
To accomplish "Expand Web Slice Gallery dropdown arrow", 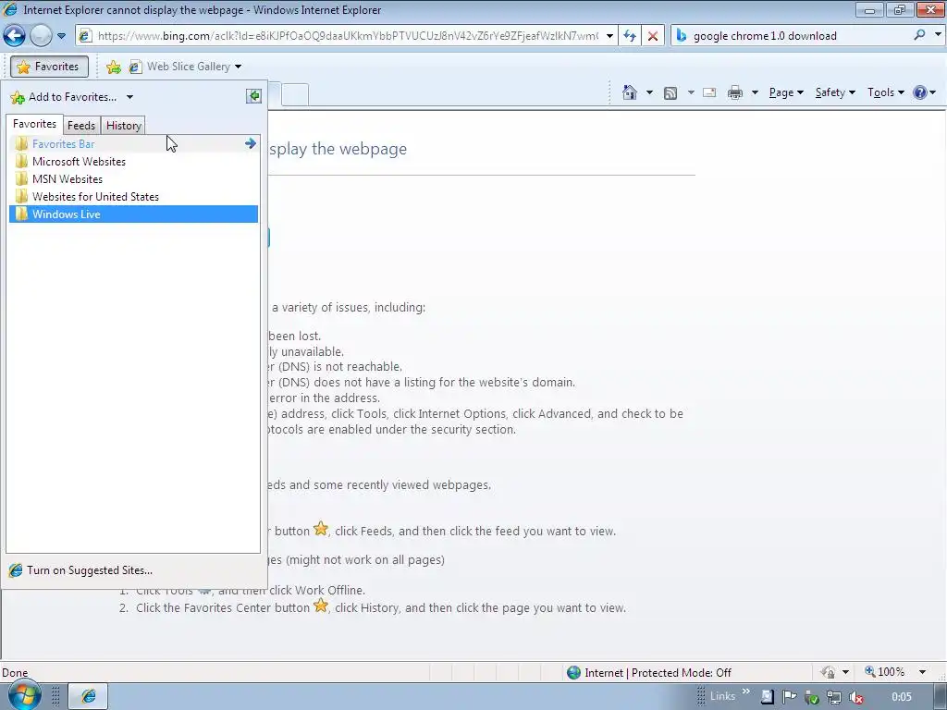I will [x=238, y=67].
